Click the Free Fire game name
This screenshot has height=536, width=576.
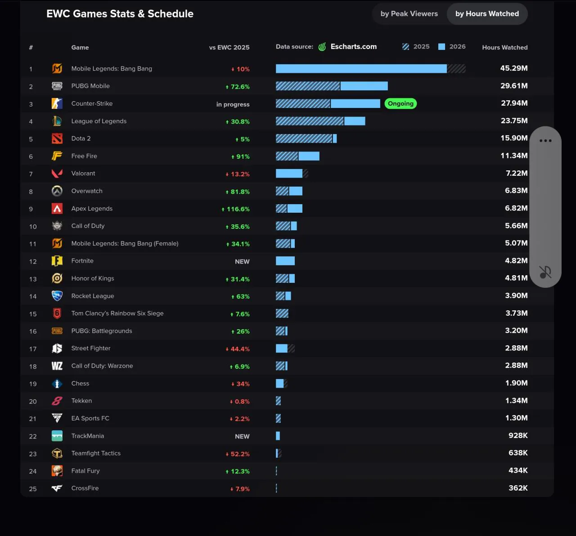click(84, 156)
